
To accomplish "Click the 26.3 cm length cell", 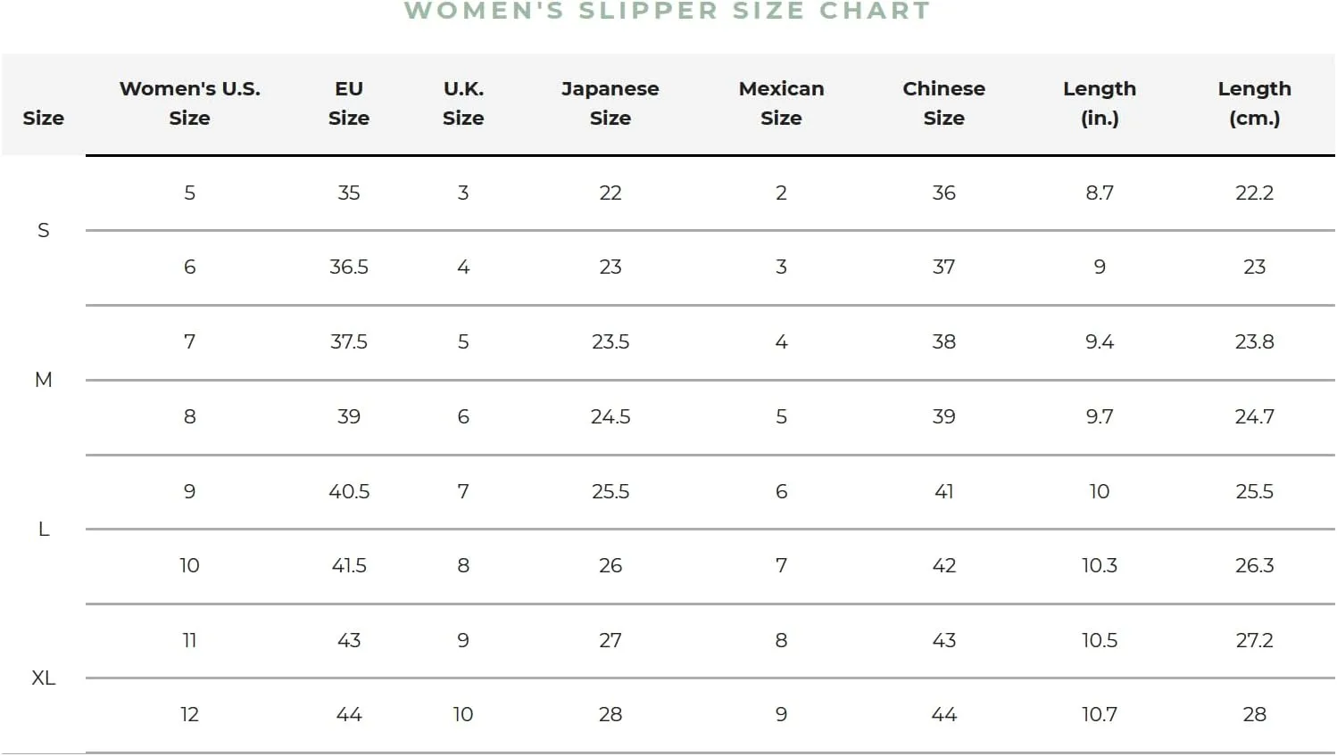I will pos(1254,566).
